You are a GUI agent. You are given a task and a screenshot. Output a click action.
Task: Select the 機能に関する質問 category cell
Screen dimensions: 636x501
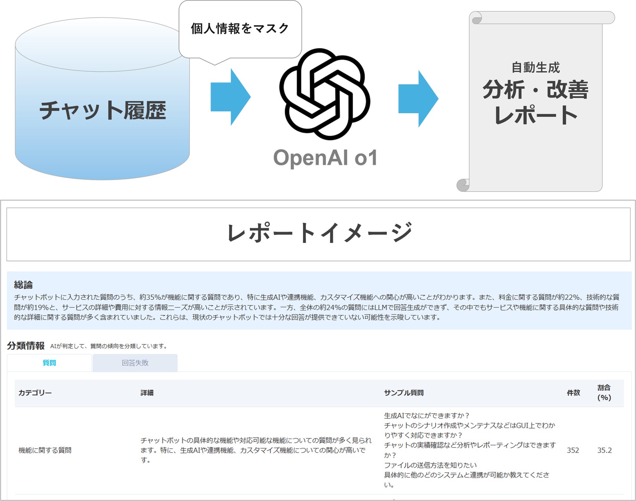[45, 450]
